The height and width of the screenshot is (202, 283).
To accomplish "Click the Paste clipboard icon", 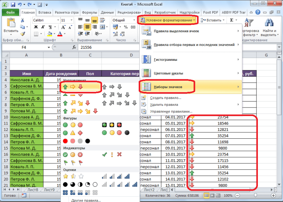I will point(11,23).
